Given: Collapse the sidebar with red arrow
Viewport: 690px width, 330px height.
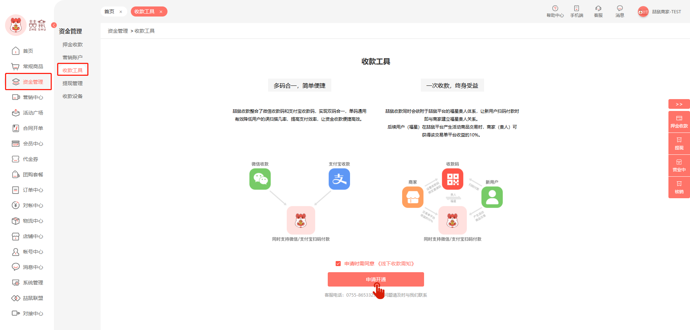Looking at the screenshot, I should tap(54, 25).
